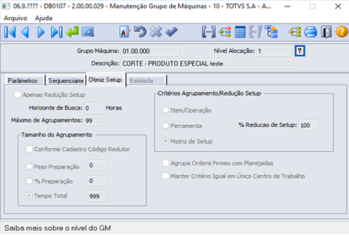Click the Peso Preparação value field

[97, 165]
